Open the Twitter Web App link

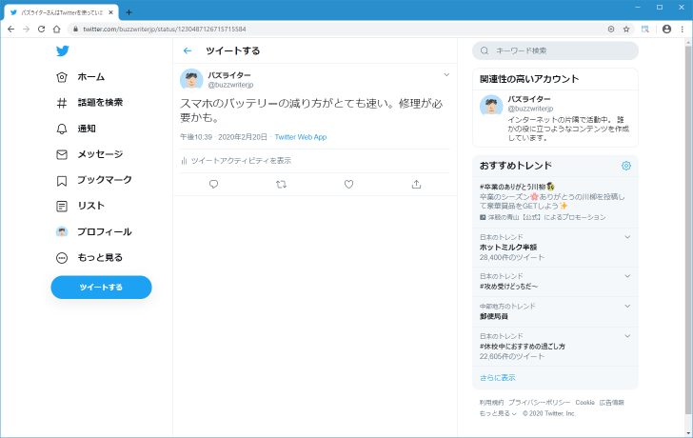(301, 137)
